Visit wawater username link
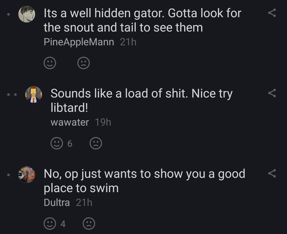287x234 pixels. (x=70, y=122)
